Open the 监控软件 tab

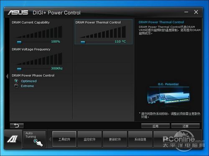click(89, 139)
